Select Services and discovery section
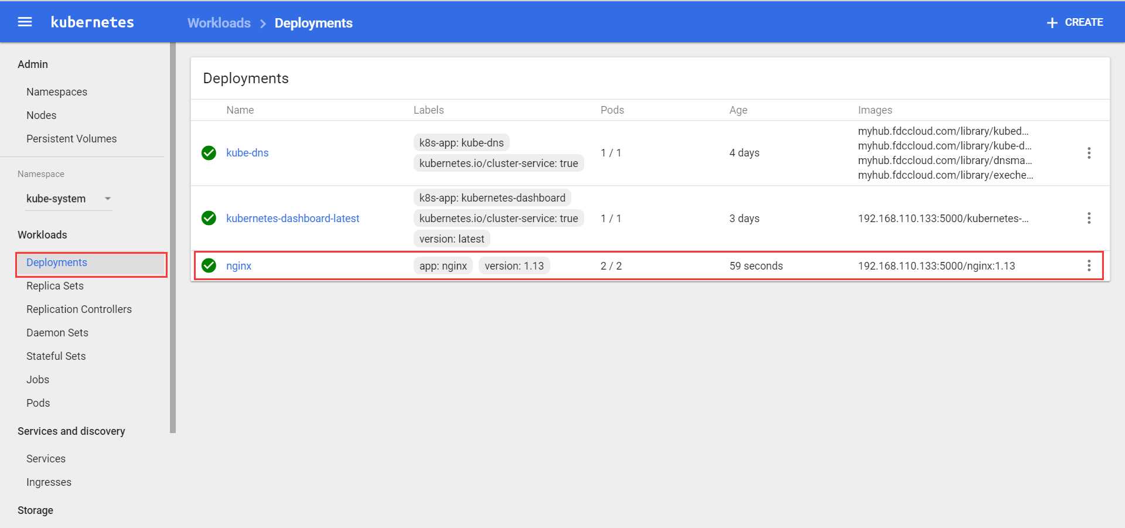The image size is (1125, 528). pos(71,431)
